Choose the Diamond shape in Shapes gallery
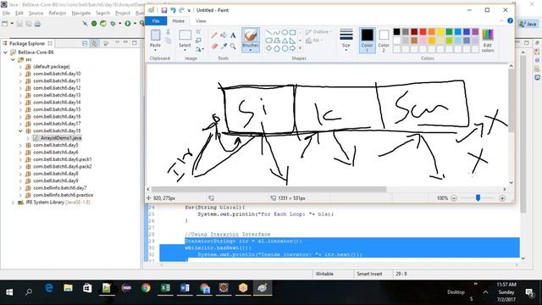This screenshot has height=305, width=542. 269,48
